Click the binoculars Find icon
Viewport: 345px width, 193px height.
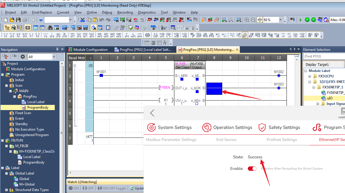pos(50,28)
